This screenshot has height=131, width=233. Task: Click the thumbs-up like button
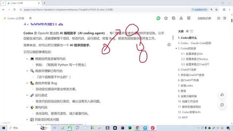coord(222,95)
